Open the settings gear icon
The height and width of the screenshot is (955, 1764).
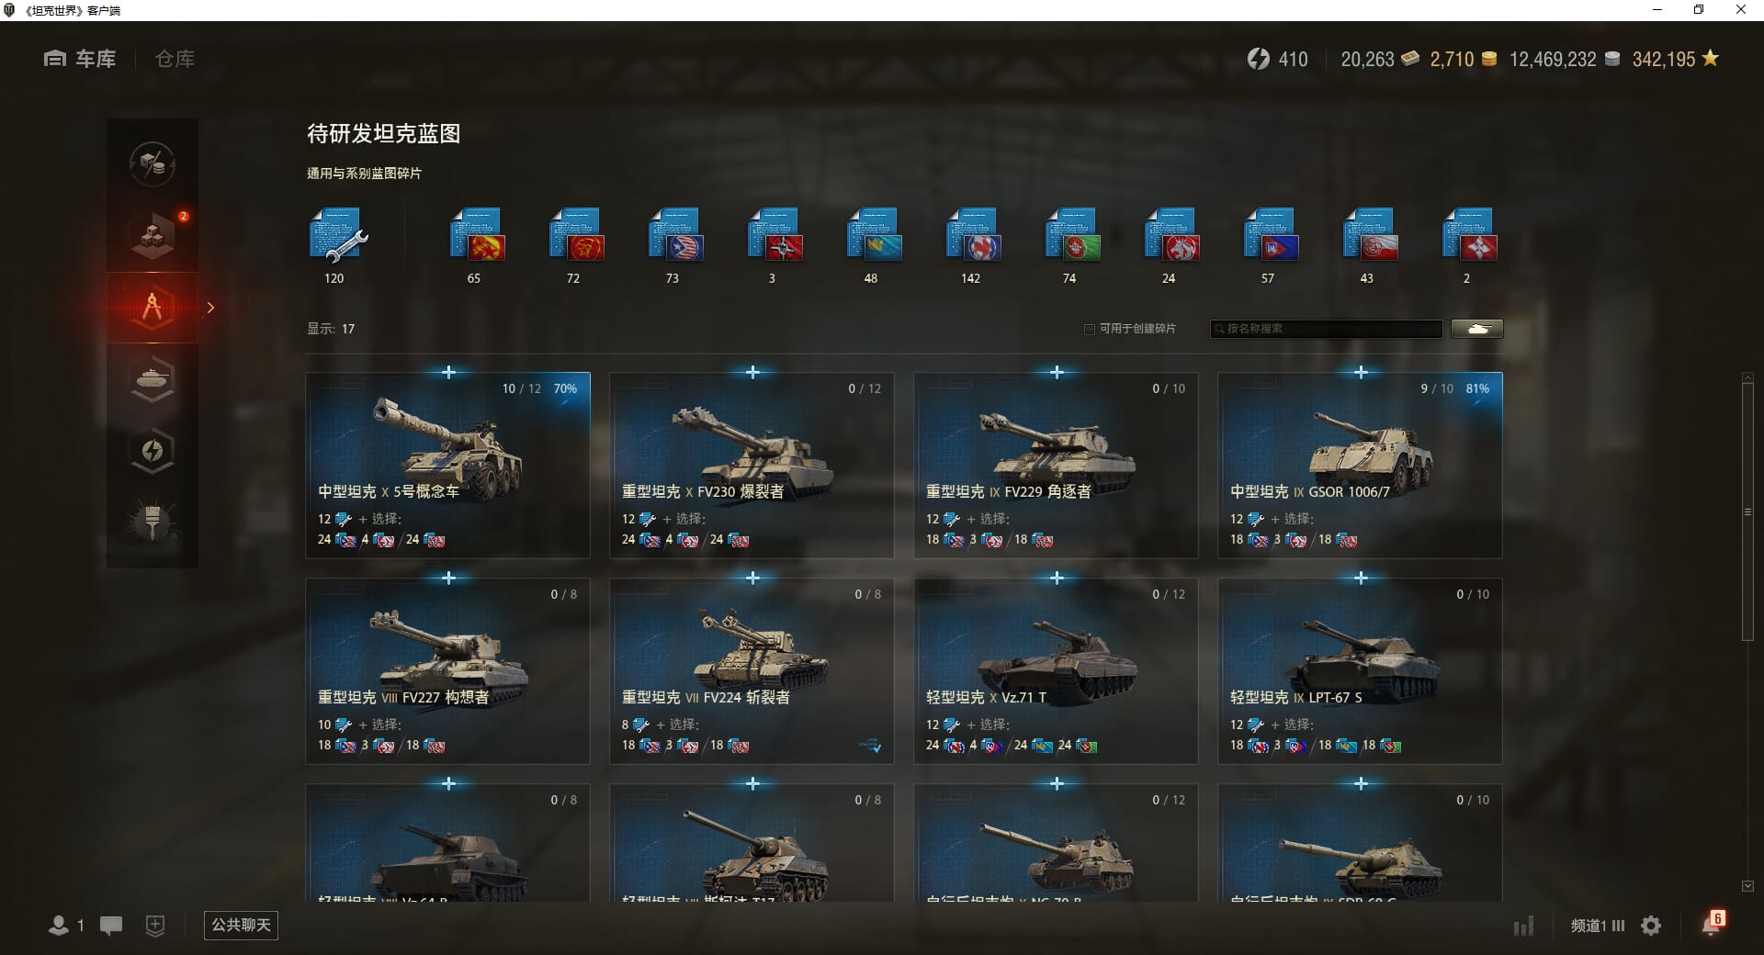point(1651,926)
